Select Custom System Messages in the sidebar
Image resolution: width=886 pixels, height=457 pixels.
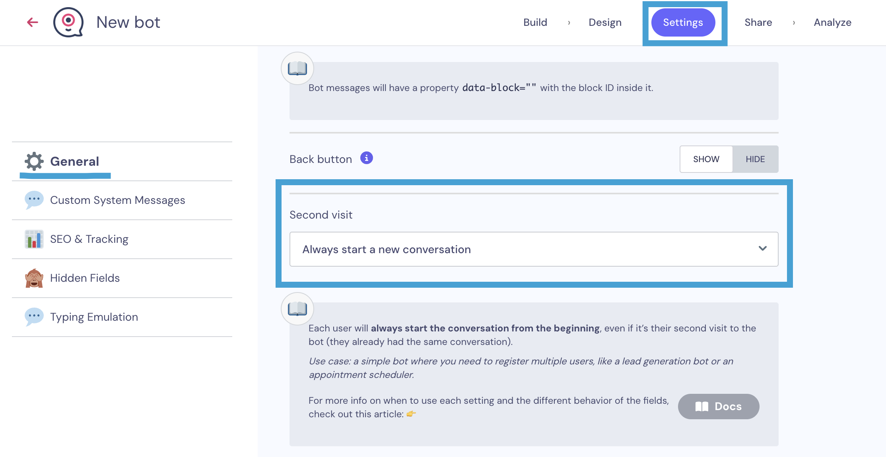pos(117,200)
